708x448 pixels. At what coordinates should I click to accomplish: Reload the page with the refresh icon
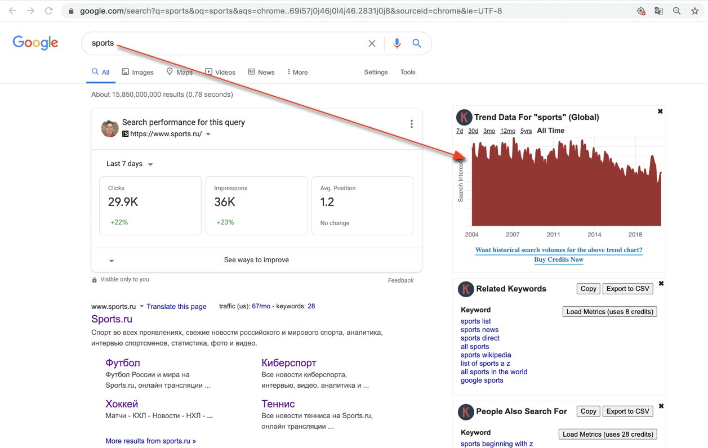(x=49, y=11)
